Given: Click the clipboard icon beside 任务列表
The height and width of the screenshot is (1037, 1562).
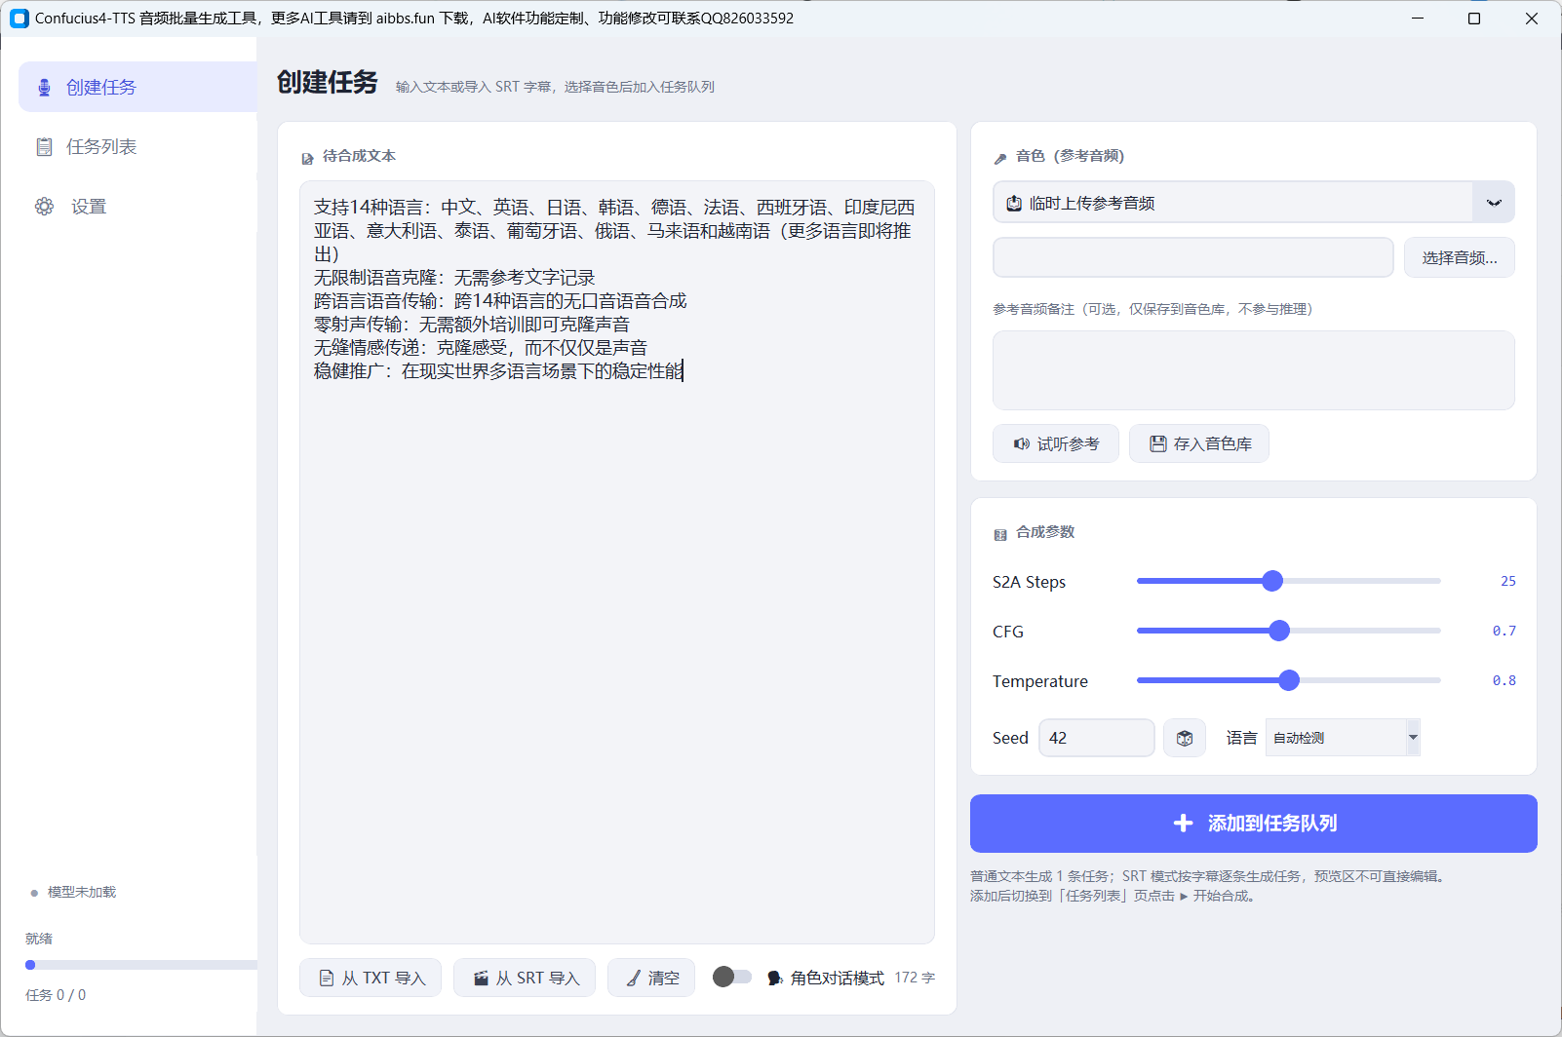Looking at the screenshot, I should (x=44, y=147).
